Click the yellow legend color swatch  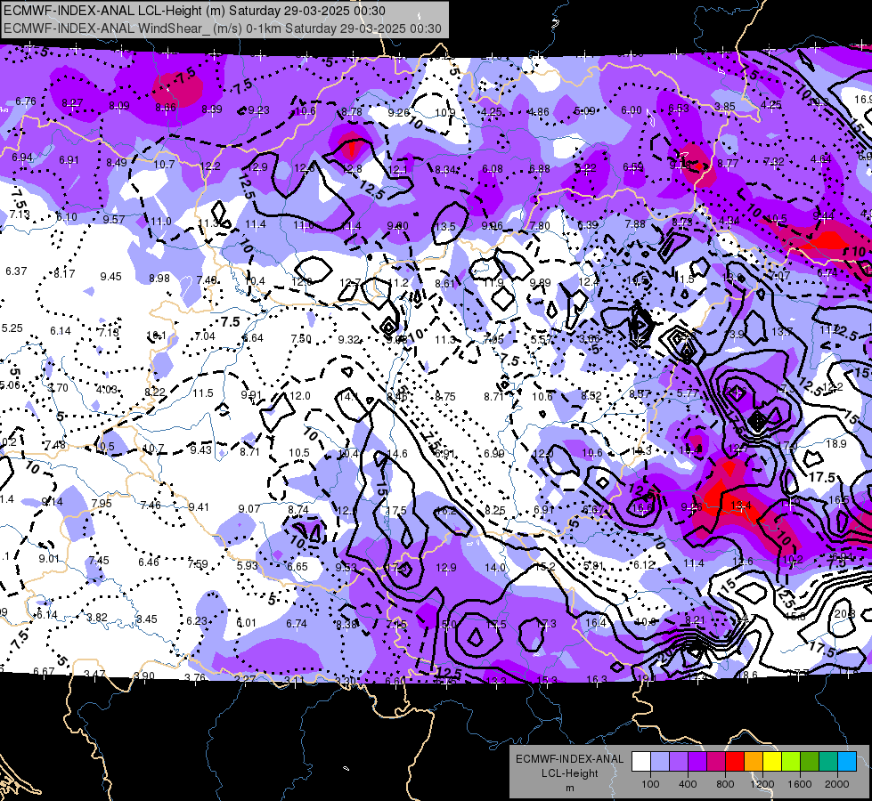click(x=772, y=762)
